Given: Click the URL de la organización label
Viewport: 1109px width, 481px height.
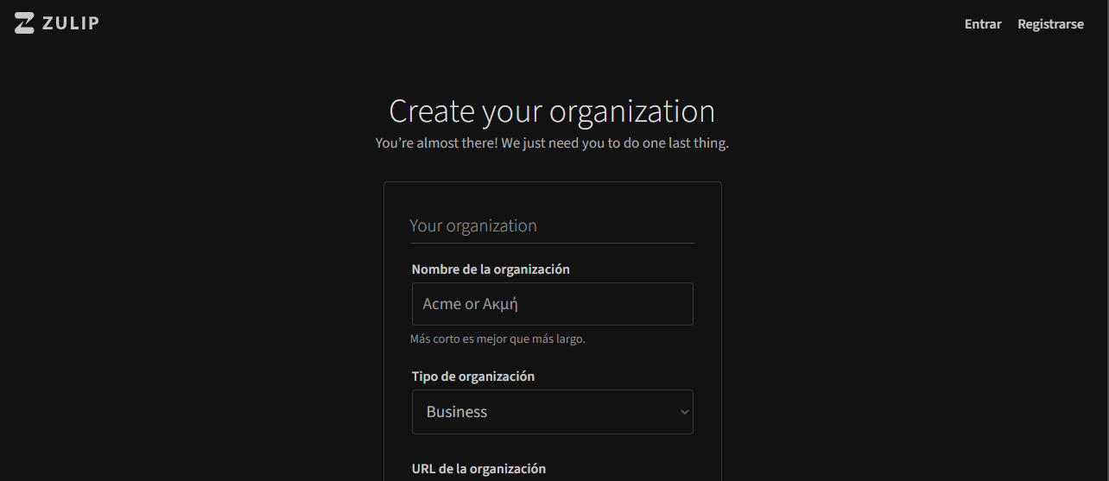Looking at the screenshot, I should coord(478,469).
